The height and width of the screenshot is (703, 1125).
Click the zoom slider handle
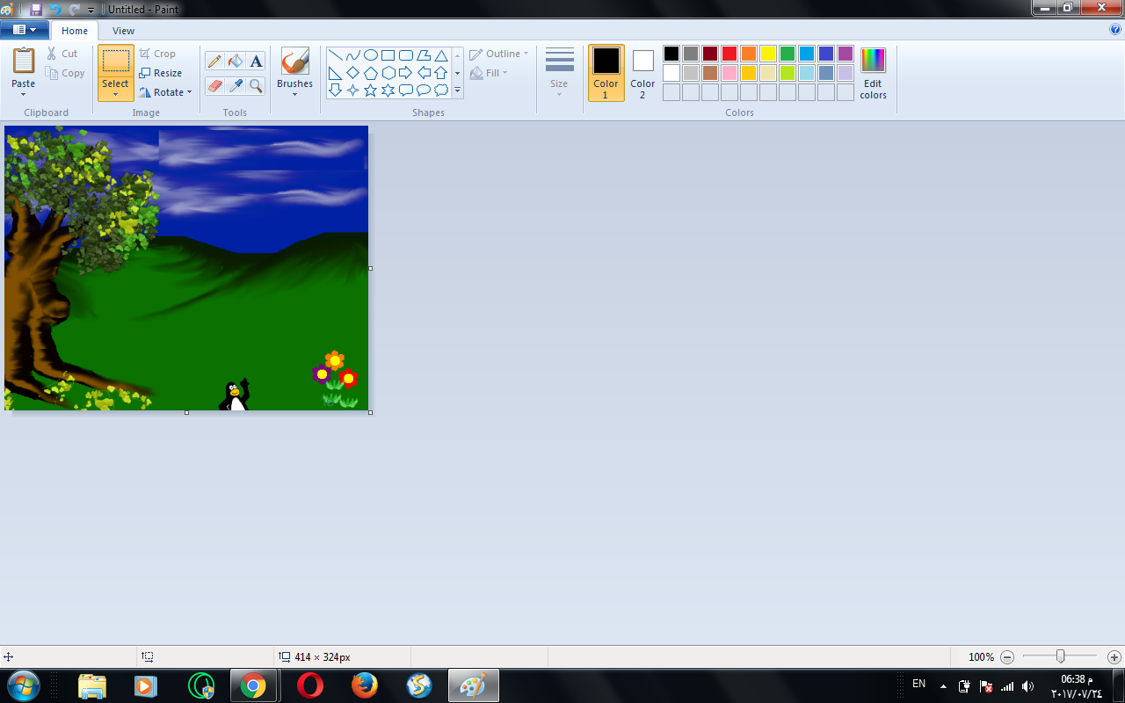coord(1061,656)
